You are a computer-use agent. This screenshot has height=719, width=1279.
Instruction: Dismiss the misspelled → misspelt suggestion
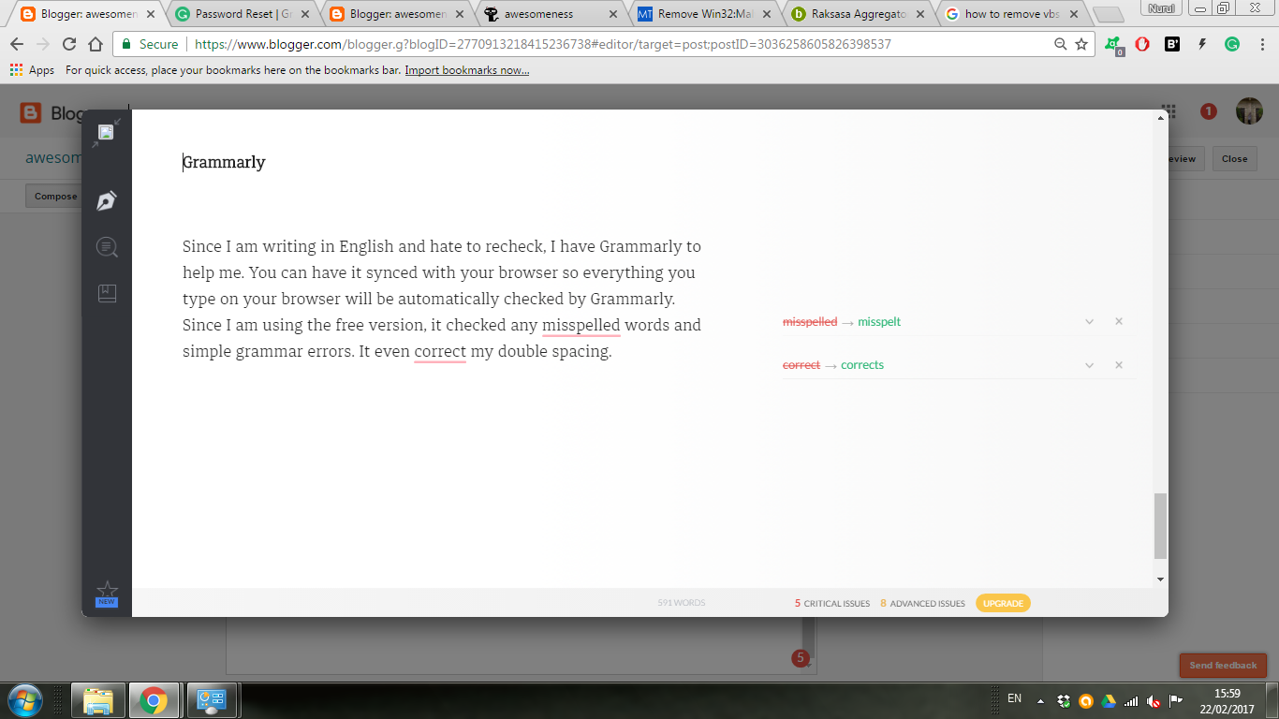(1118, 322)
